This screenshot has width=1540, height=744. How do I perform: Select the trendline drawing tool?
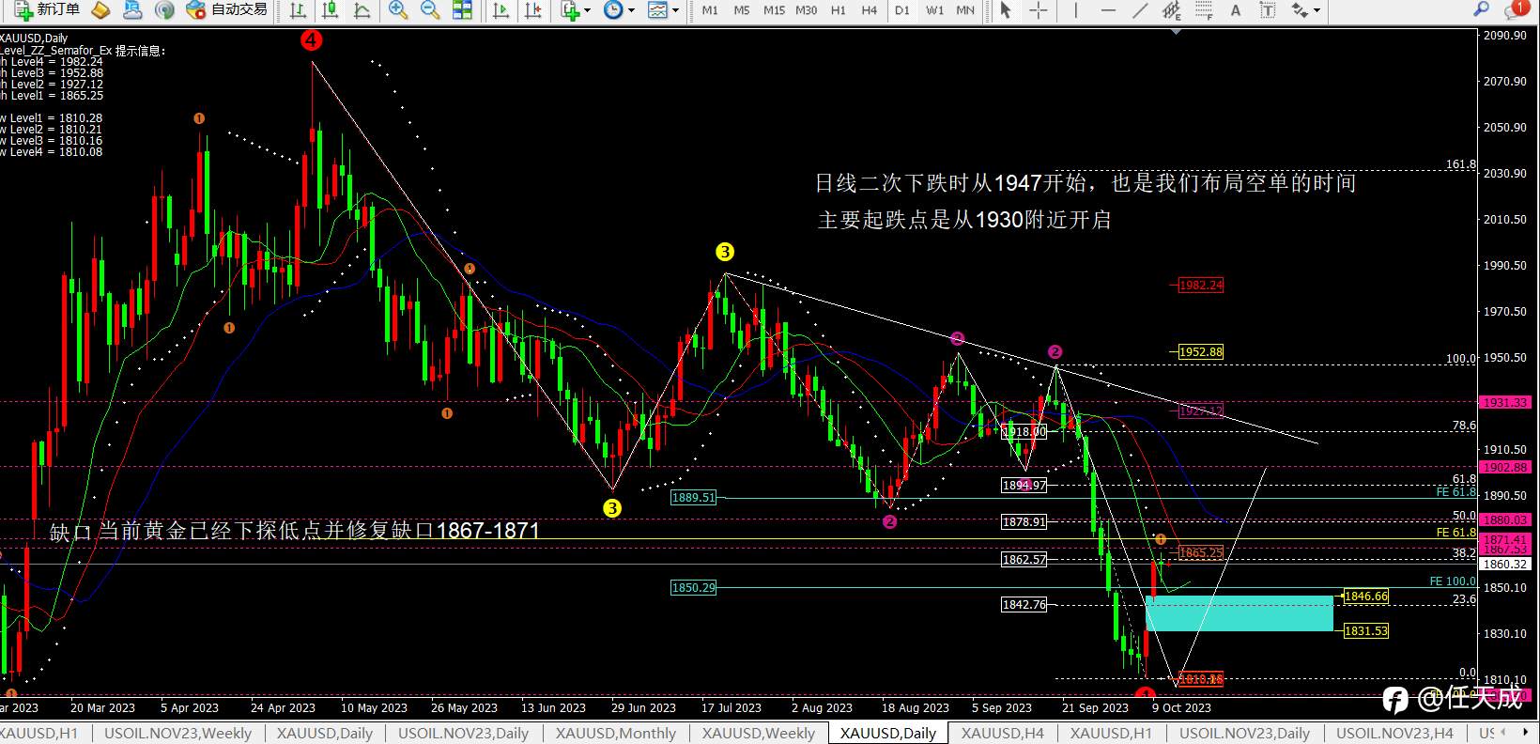coord(1140,10)
